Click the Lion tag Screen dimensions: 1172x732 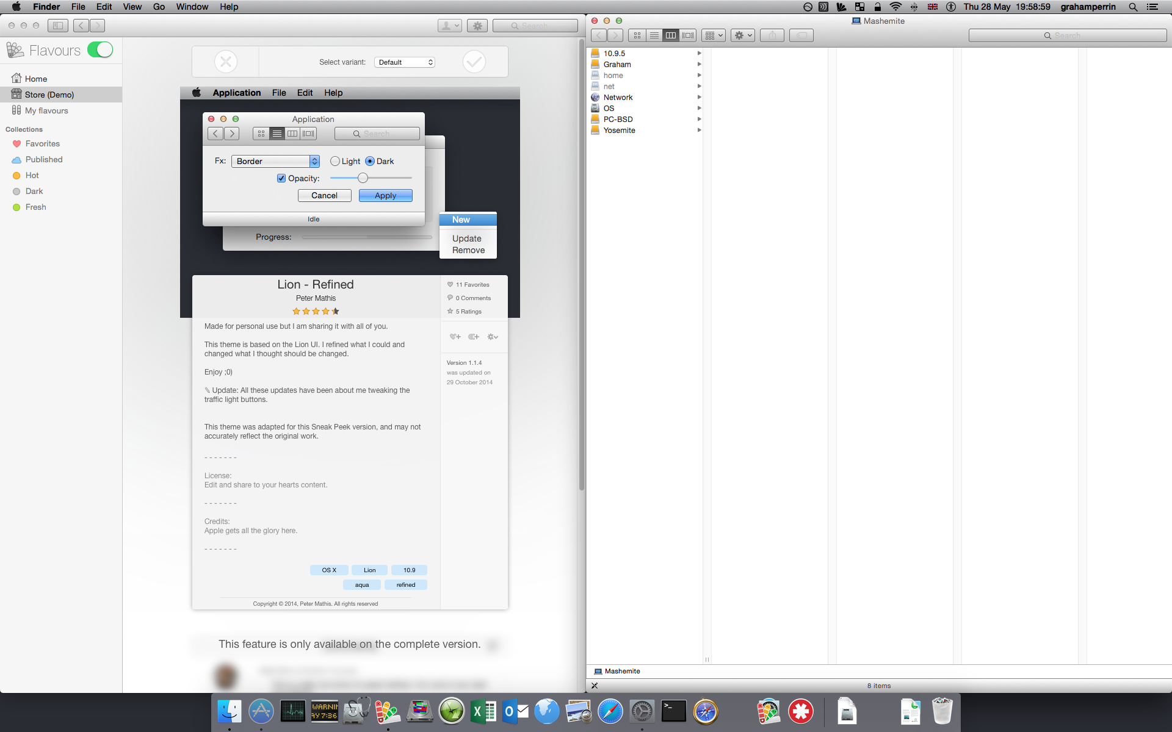tap(370, 570)
